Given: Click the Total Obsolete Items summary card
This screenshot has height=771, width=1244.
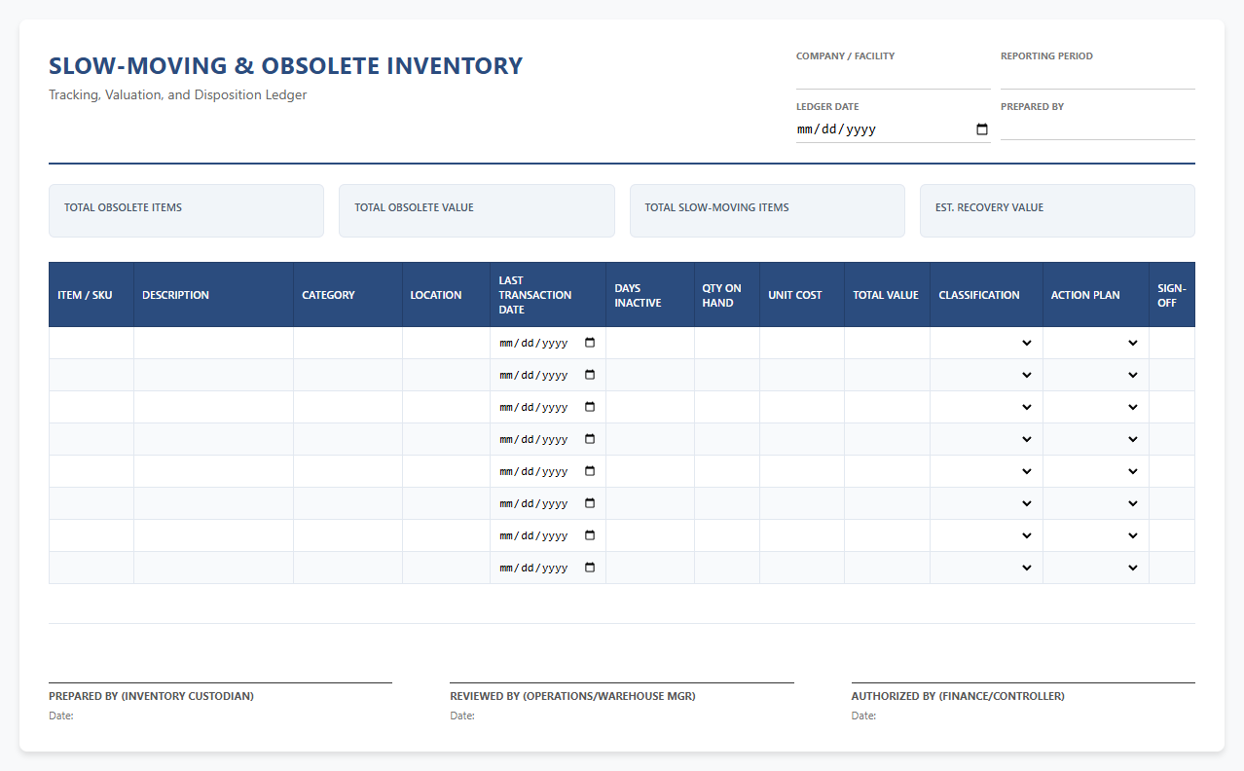Looking at the screenshot, I should pyautogui.click(x=186, y=210).
